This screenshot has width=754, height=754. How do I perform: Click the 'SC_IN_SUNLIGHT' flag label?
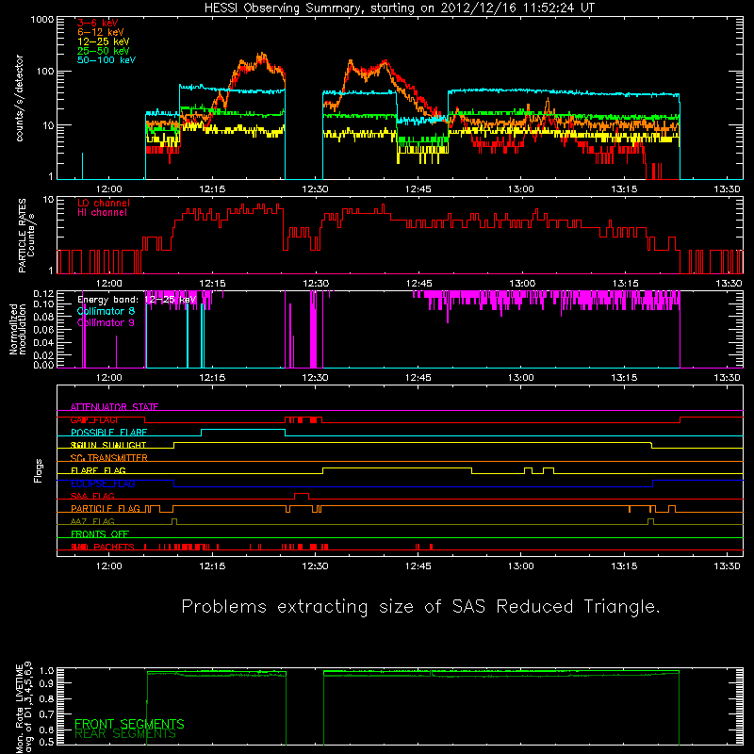(108, 445)
